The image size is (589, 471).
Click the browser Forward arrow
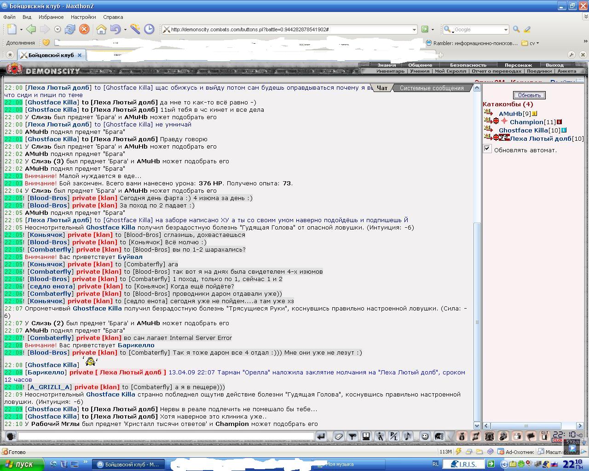[x=45, y=29]
